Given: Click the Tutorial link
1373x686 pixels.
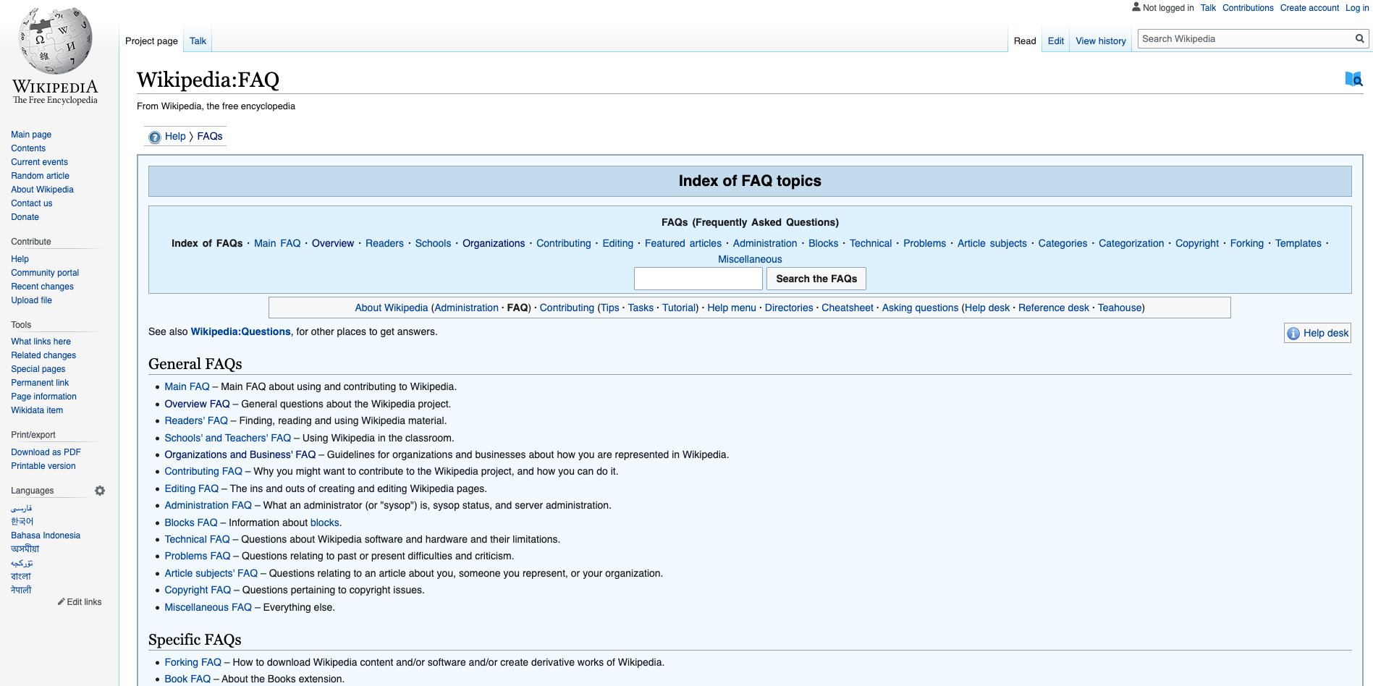Looking at the screenshot, I should pos(679,308).
